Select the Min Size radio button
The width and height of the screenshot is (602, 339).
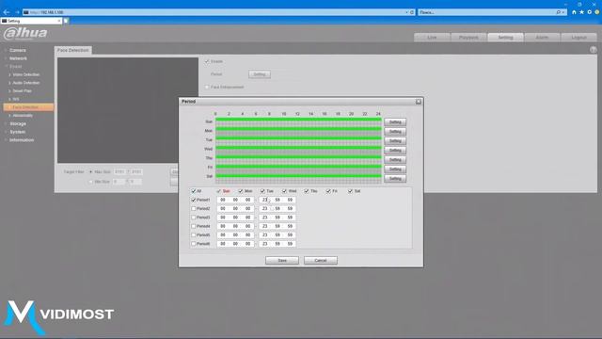click(90, 182)
